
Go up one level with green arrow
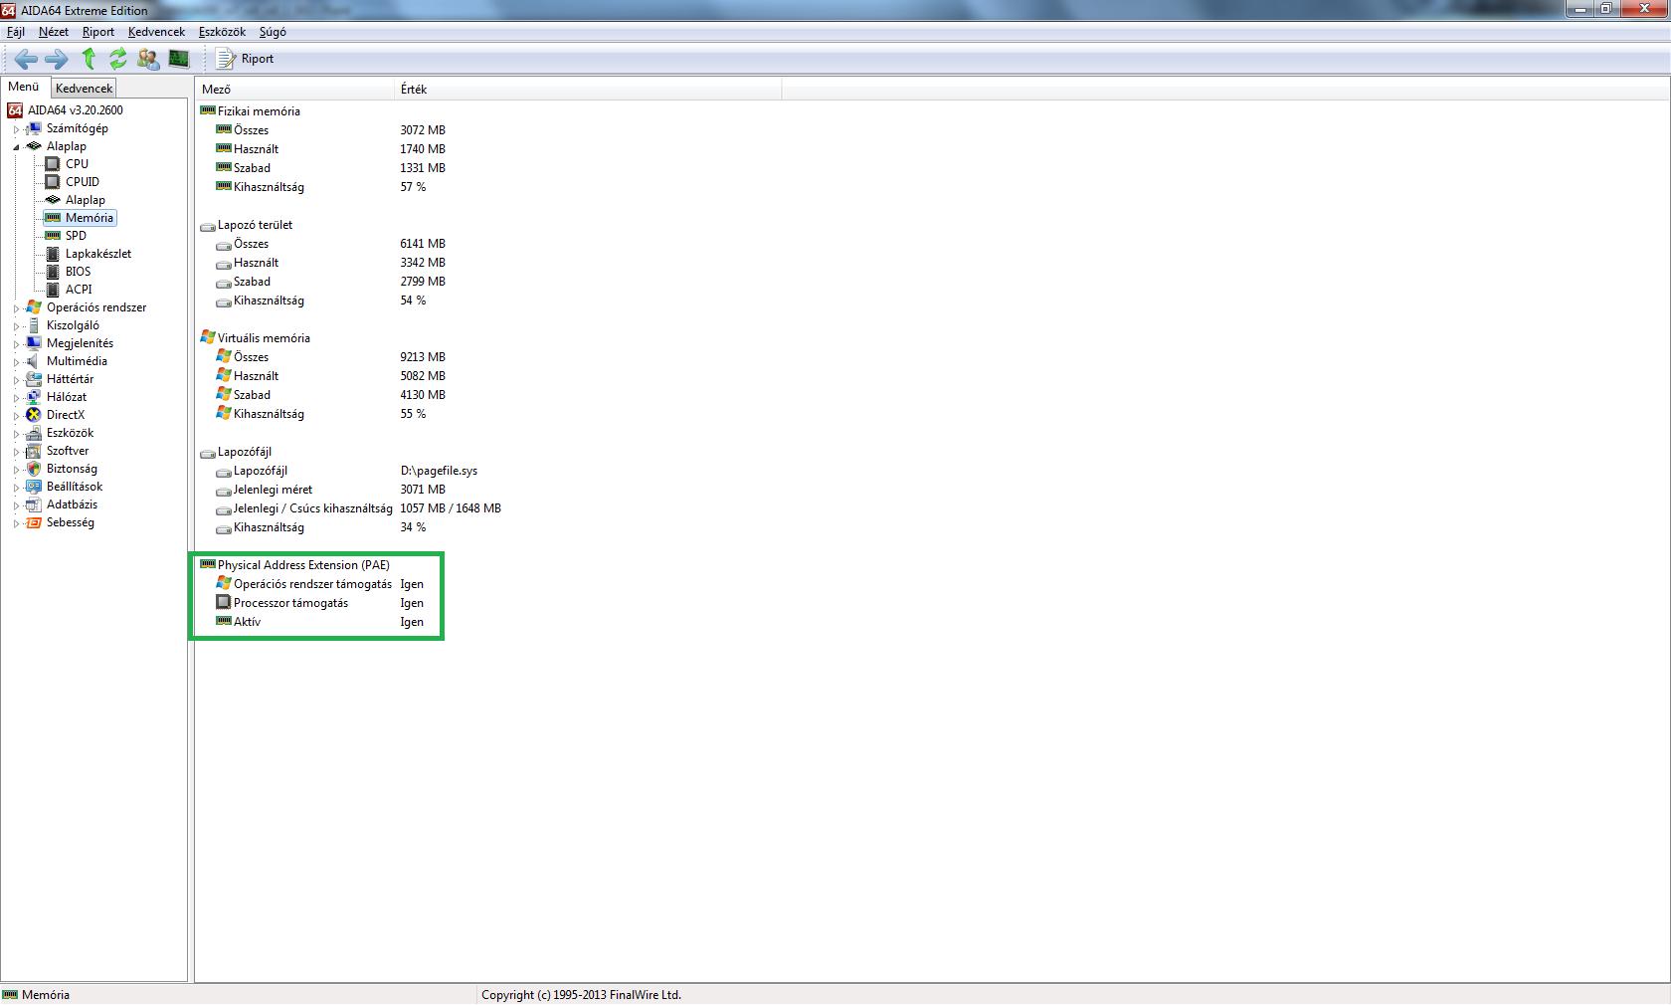[89, 59]
